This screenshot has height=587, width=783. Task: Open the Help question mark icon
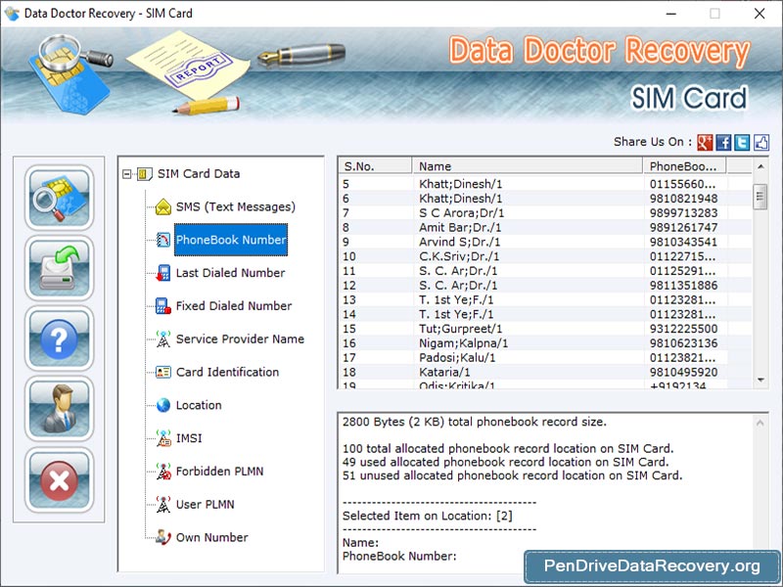click(59, 339)
